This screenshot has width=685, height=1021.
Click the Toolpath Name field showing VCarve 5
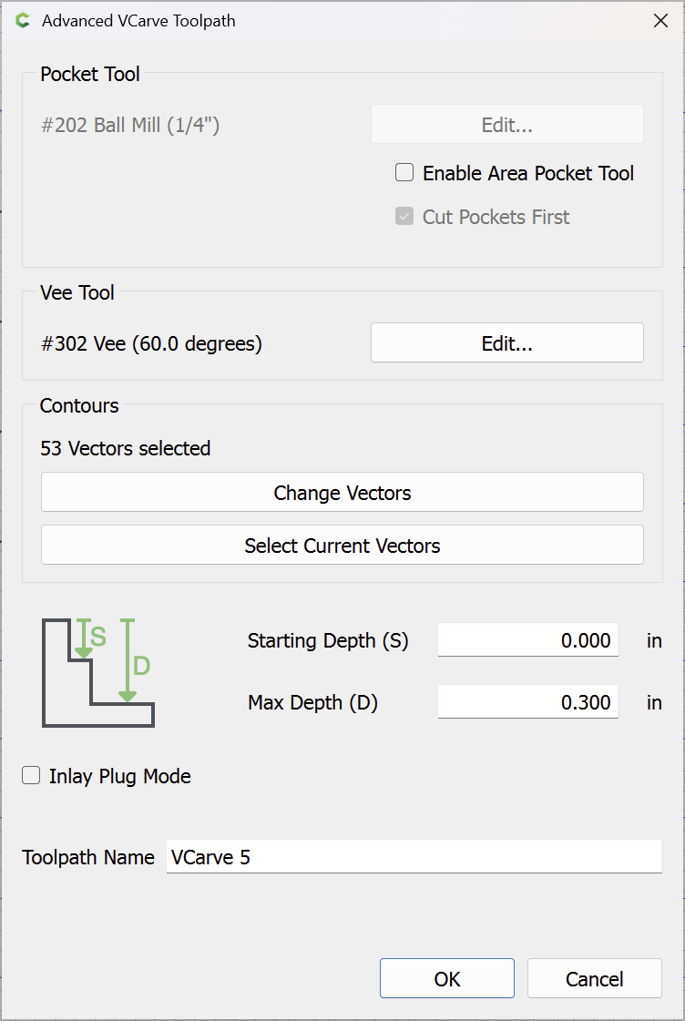[414, 857]
